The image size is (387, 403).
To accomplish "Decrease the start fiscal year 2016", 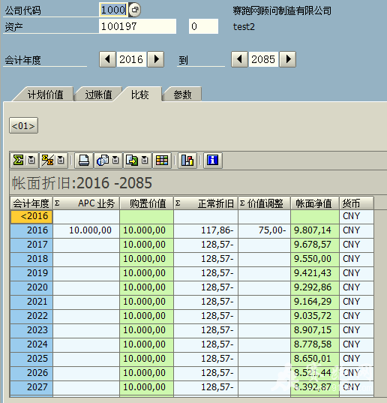I will coord(107,59).
